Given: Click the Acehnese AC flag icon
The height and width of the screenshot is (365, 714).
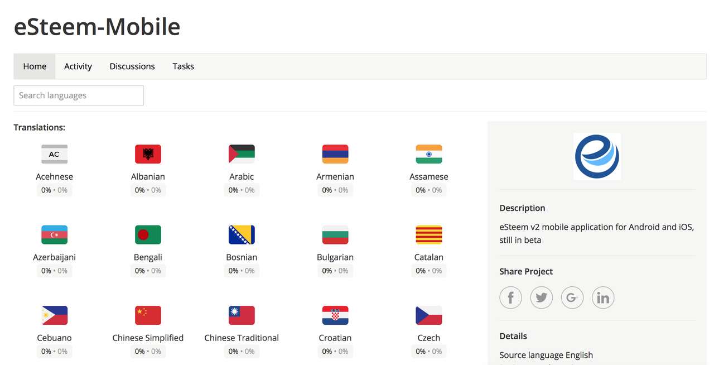Looking at the screenshot, I should point(54,154).
